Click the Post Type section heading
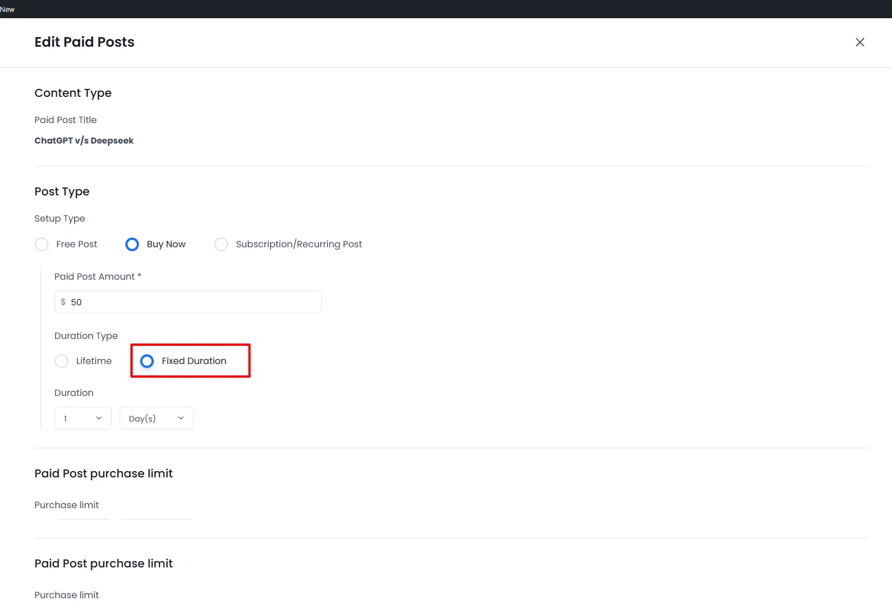 pos(62,191)
